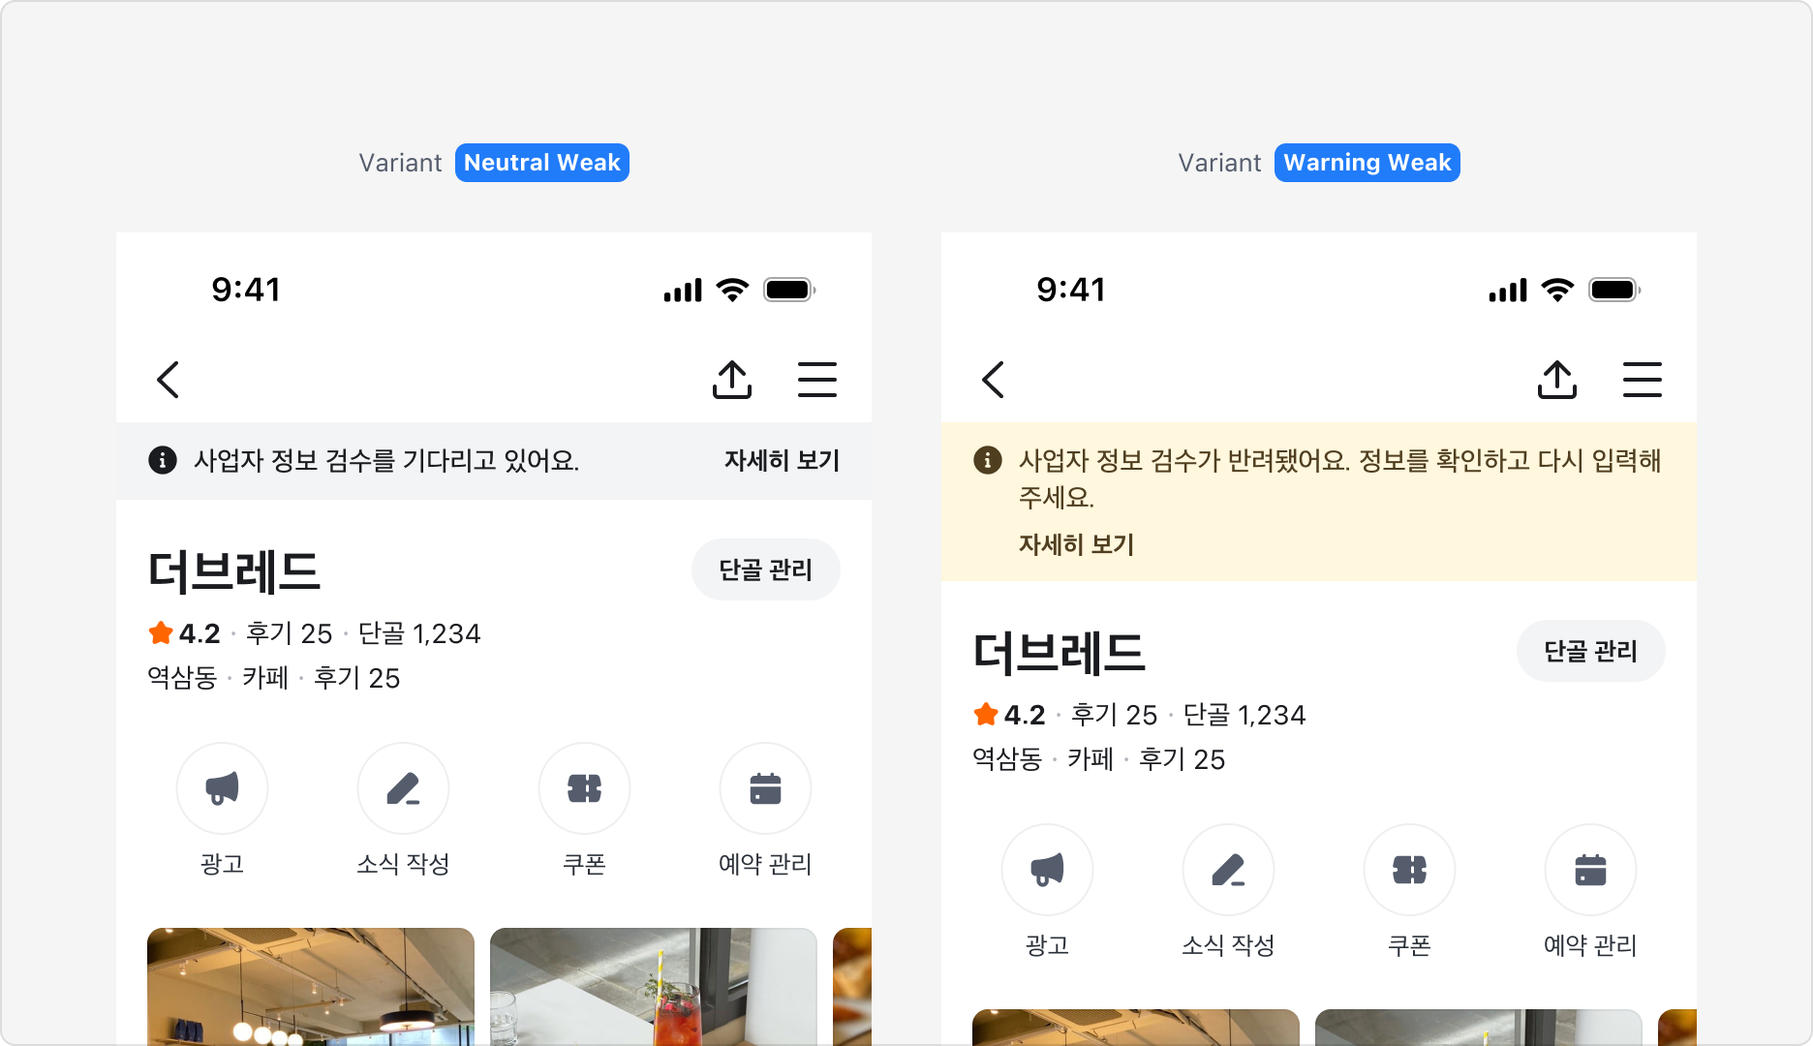Tap the 단골 관리 button
The height and width of the screenshot is (1046, 1813).
pos(766,569)
